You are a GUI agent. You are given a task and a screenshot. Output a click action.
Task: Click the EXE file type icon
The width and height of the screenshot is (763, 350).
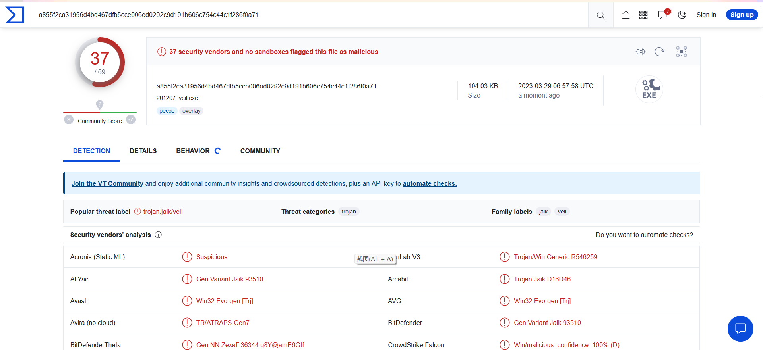[649, 89]
